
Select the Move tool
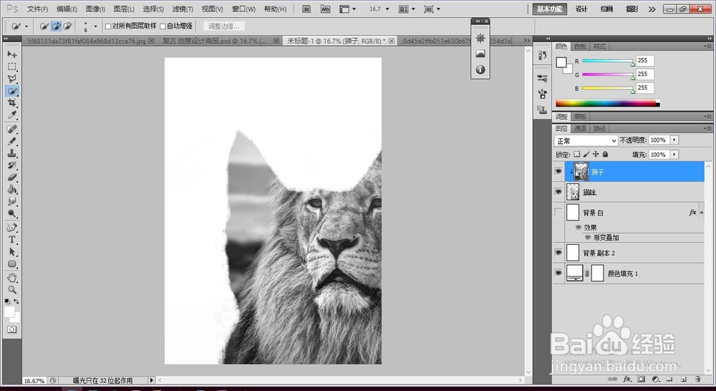[x=12, y=54]
